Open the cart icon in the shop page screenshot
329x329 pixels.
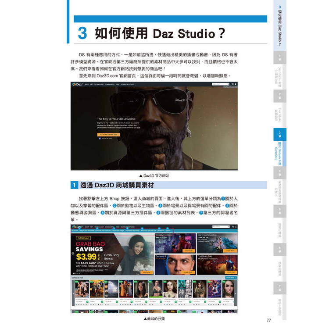coord(232,227)
